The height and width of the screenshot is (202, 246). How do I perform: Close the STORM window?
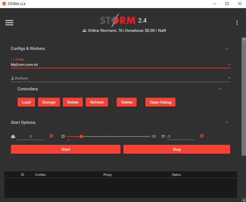240,3
